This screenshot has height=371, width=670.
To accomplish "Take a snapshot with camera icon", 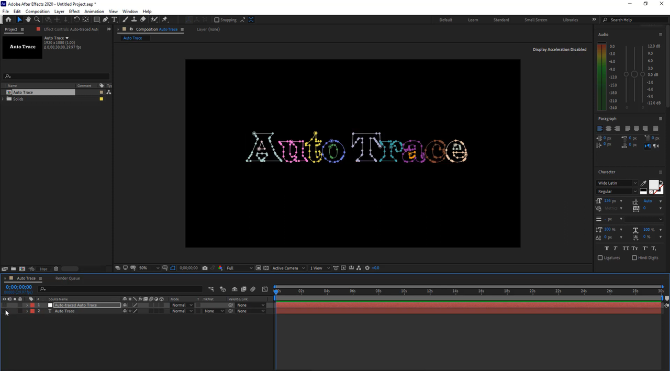I will tap(205, 268).
